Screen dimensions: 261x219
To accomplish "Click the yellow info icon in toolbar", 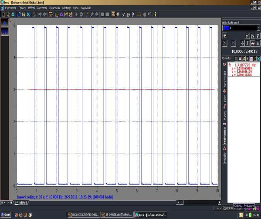I will point(156,14).
